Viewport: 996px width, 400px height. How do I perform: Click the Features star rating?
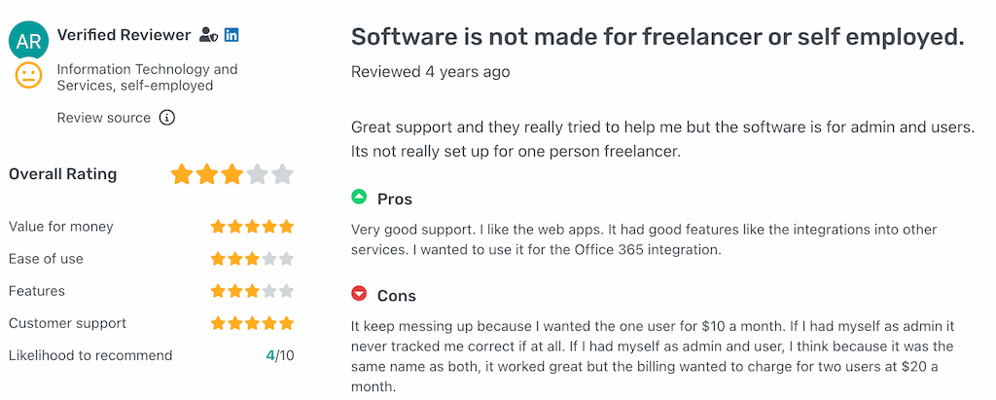252,291
